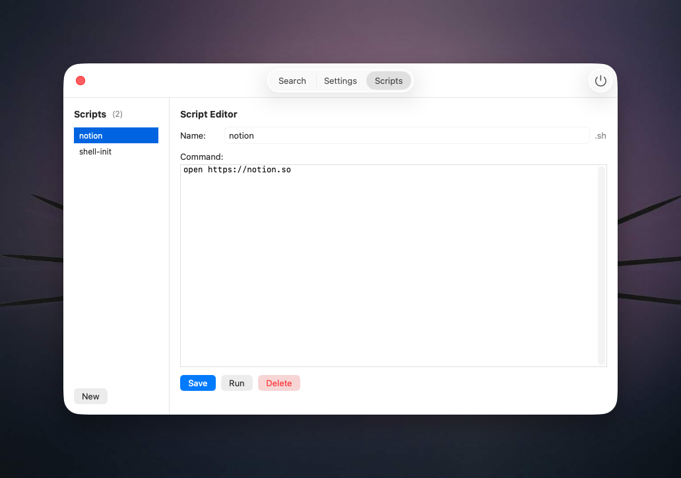The height and width of the screenshot is (478, 681).
Task: Delete the notion script
Action: pos(278,383)
